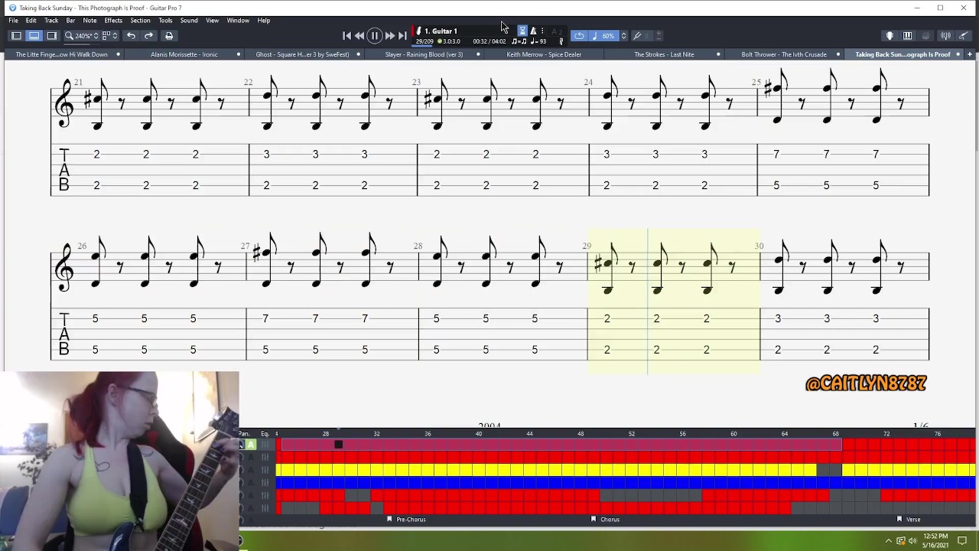Expand the relative speed 60% dropdown
This screenshot has height=551, width=979.
tap(623, 36)
